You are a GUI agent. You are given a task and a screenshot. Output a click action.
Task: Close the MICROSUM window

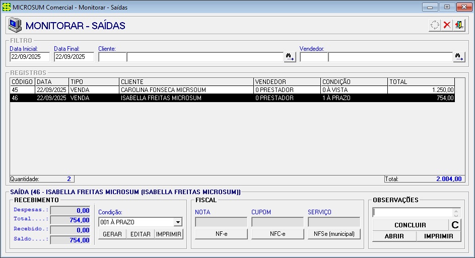click(x=464, y=7)
